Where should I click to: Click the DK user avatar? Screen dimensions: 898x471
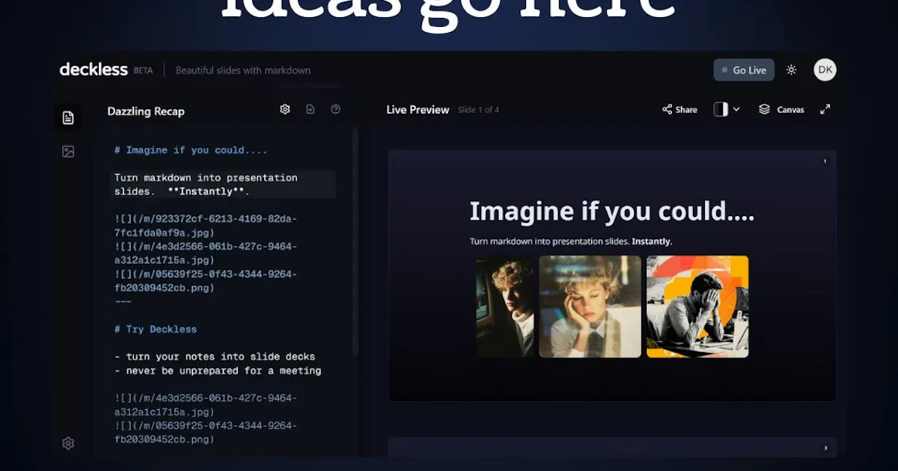click(825, 70)
